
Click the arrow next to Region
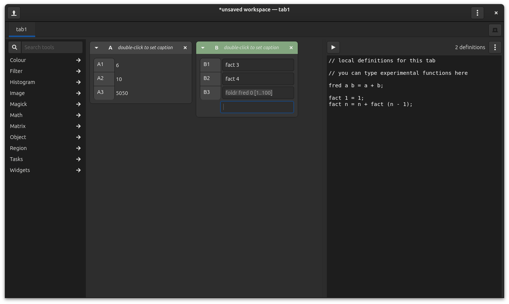point(78,148)
